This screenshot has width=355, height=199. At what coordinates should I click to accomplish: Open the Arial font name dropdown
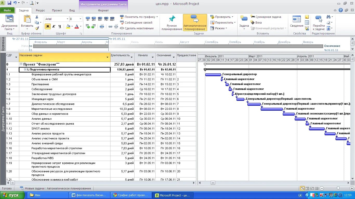pyautogui.click(x=67, y=19)
